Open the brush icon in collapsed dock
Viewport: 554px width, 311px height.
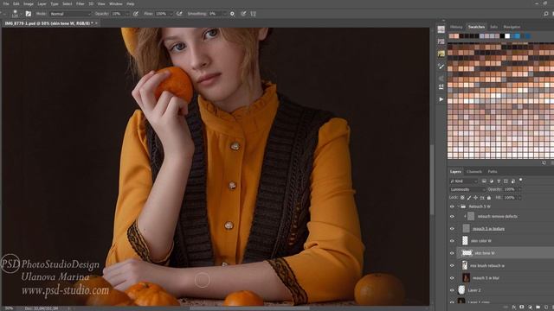(441, 66)
